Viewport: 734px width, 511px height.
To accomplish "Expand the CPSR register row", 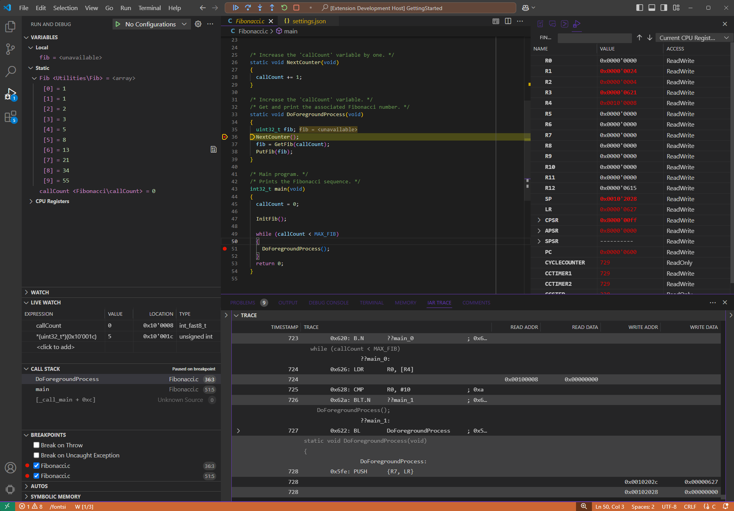I will click(539, 220).
